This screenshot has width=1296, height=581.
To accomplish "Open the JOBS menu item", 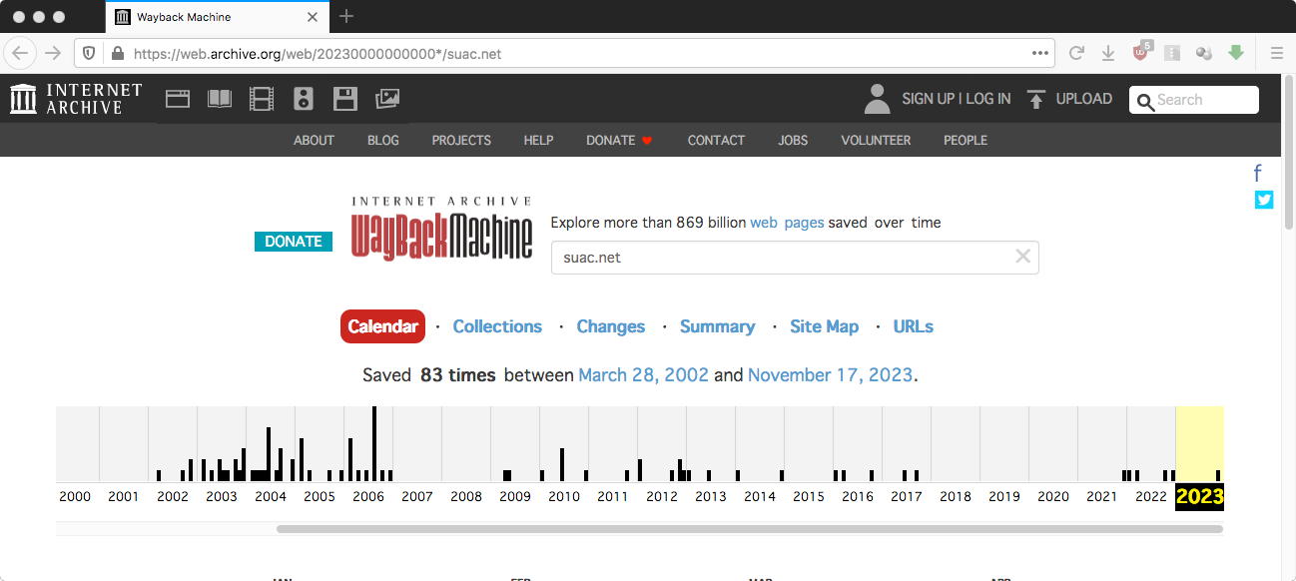I will (x=793, y=140).
